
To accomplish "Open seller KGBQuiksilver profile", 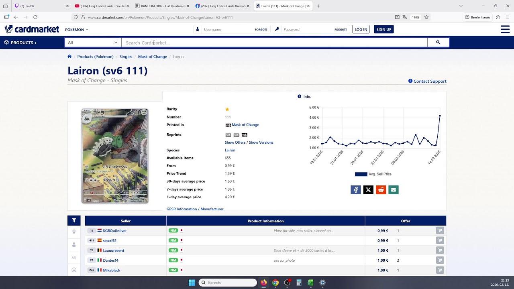I will 115,231.
